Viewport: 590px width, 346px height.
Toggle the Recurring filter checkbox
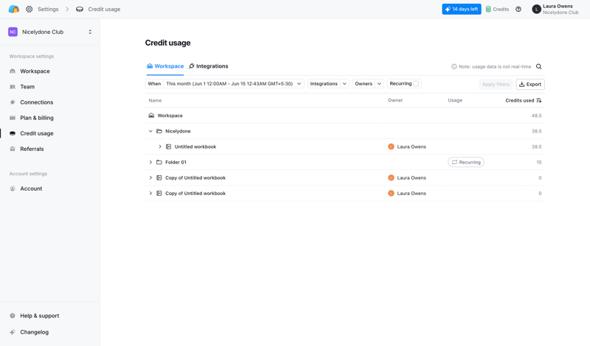pos(416,84)
